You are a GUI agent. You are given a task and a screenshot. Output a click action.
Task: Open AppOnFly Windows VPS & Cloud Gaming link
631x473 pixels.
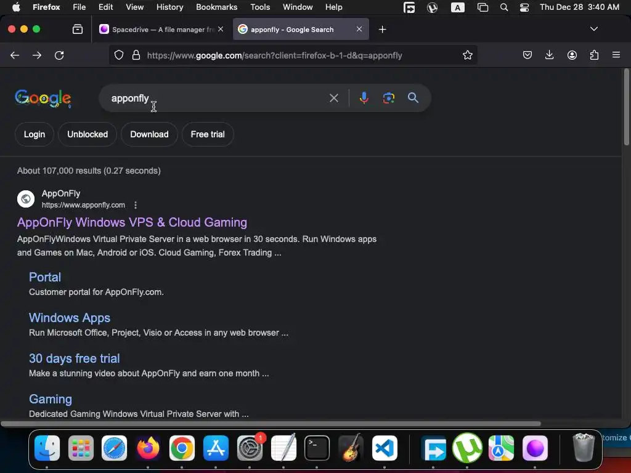click(132, 222)
